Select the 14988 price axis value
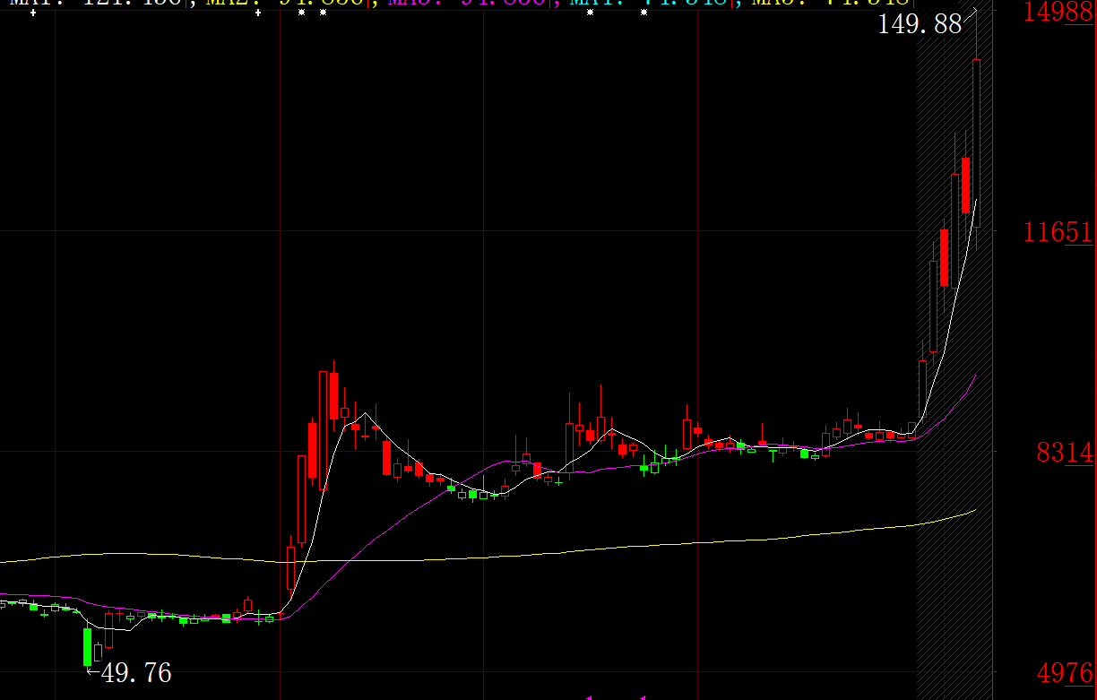1097x700 pixels. [1059, 13]
